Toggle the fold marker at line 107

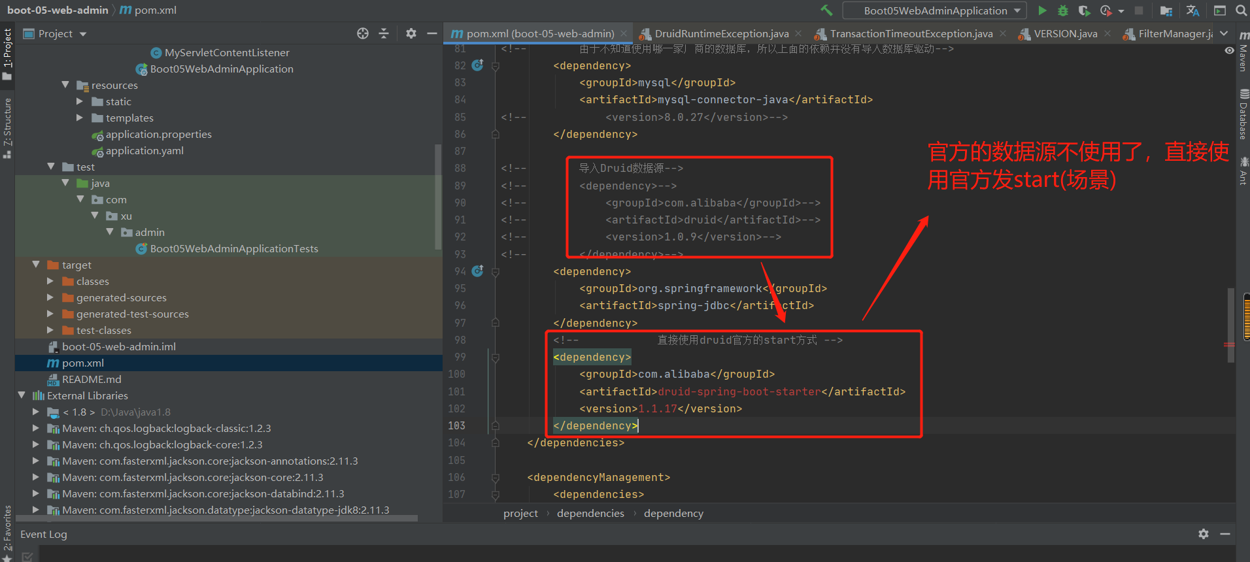point(495,495)
